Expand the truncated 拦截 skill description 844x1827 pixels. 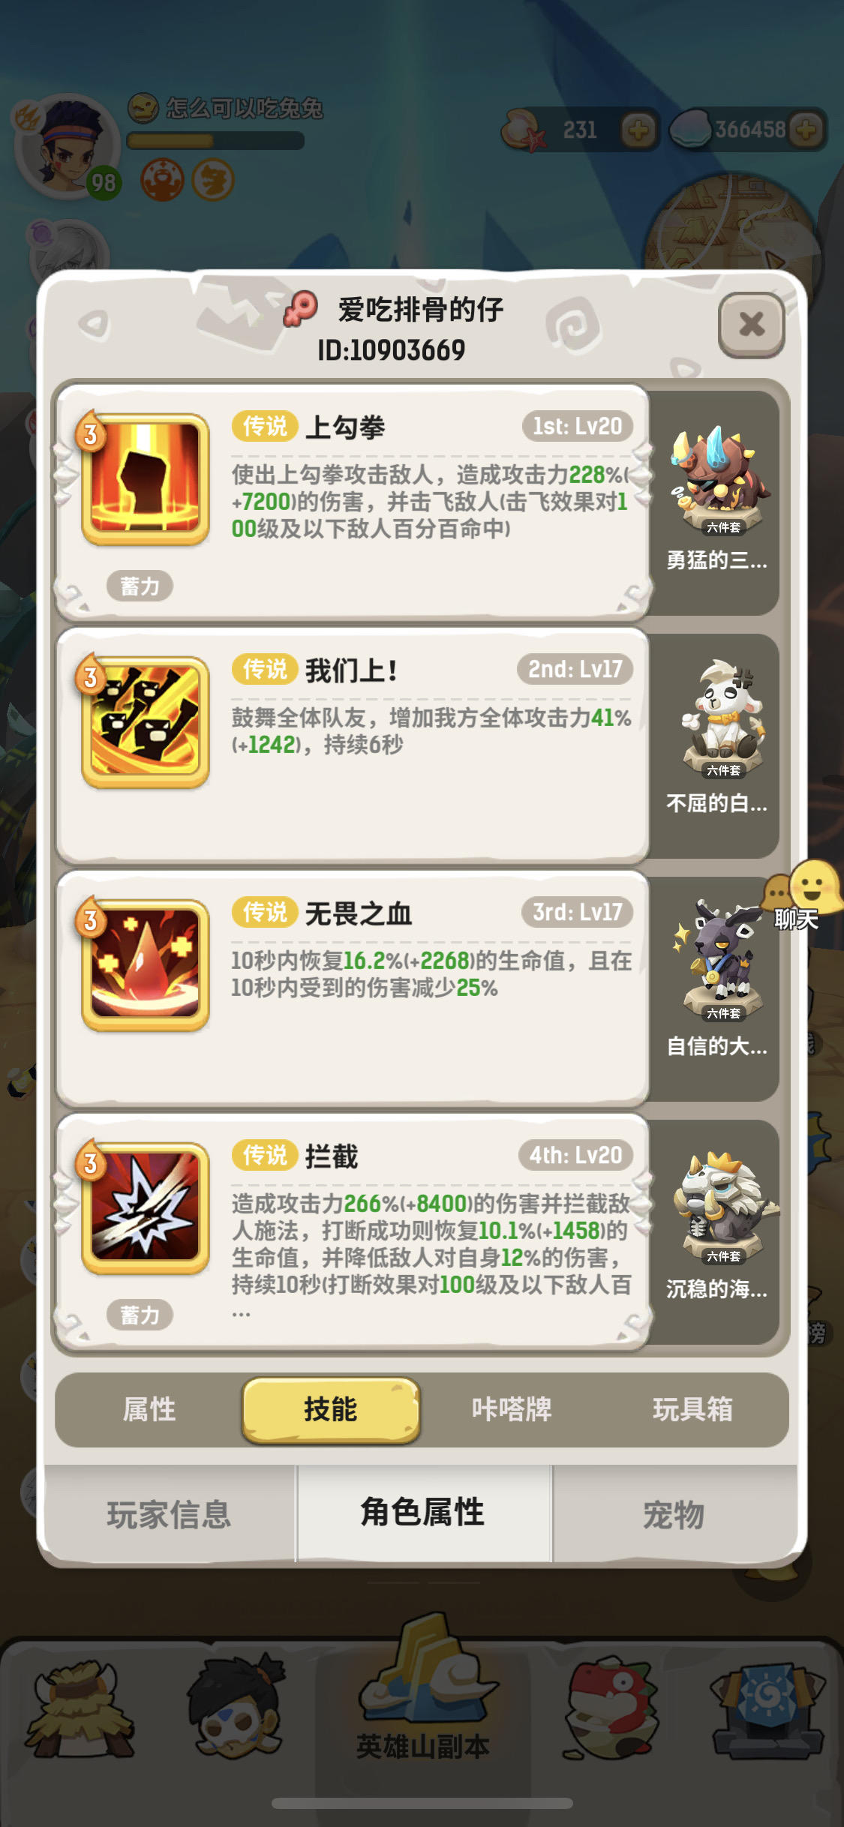point(242,1313)
